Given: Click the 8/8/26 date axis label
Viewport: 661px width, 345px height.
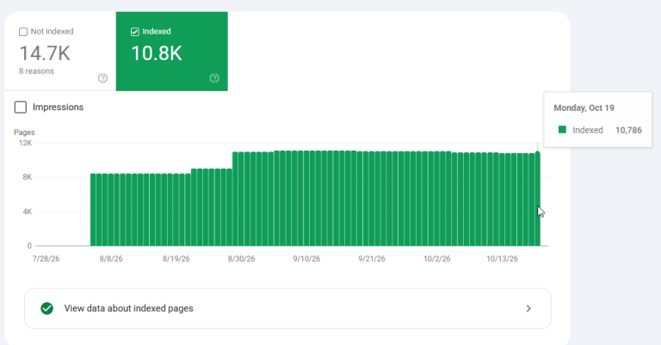Looking at the screenshot, I should coord(111,259).
